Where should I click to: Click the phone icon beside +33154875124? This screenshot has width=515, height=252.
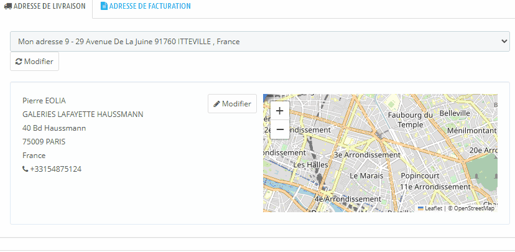25,169
